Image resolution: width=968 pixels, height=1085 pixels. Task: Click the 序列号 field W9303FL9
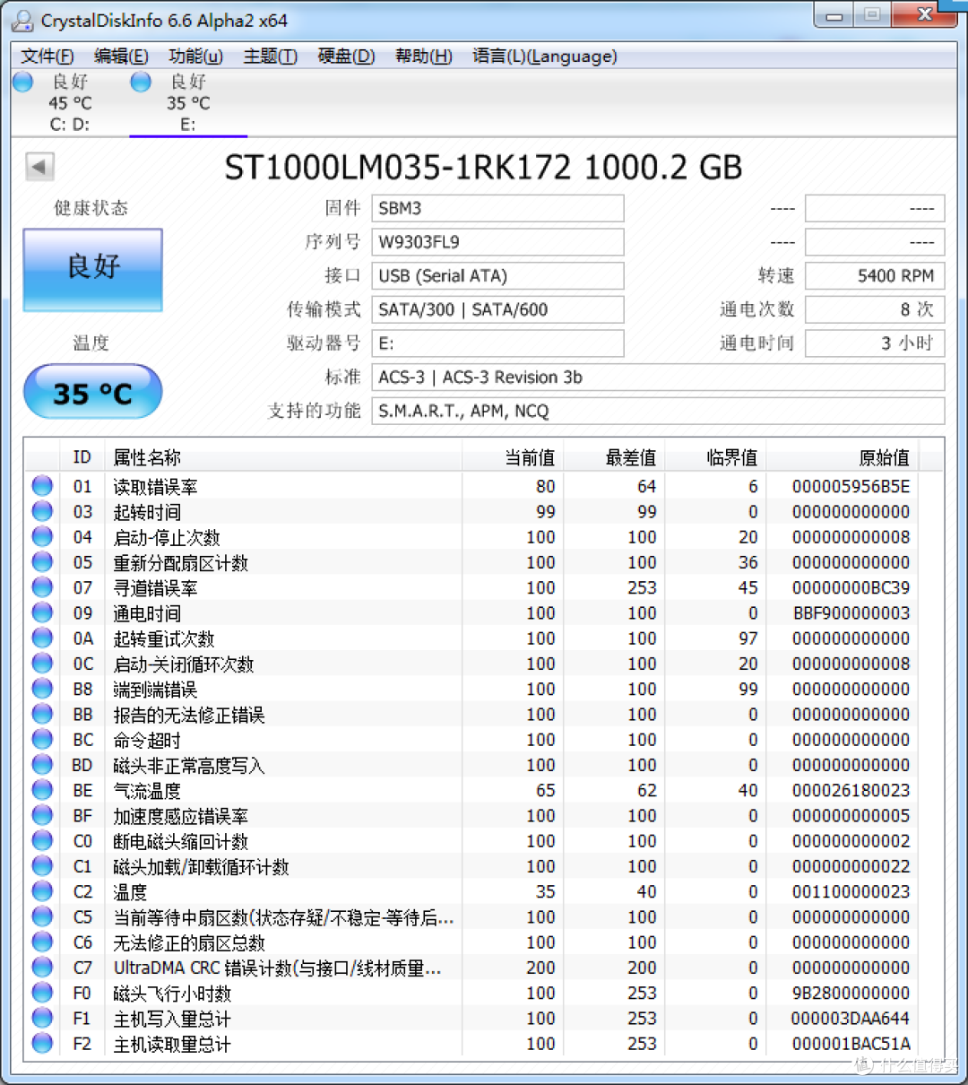point(497,242)
